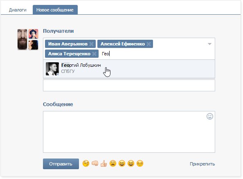243x179 pixels.
Task: Remove Алексей Ефименко from recipients
Action: click(x=148, y=44)
